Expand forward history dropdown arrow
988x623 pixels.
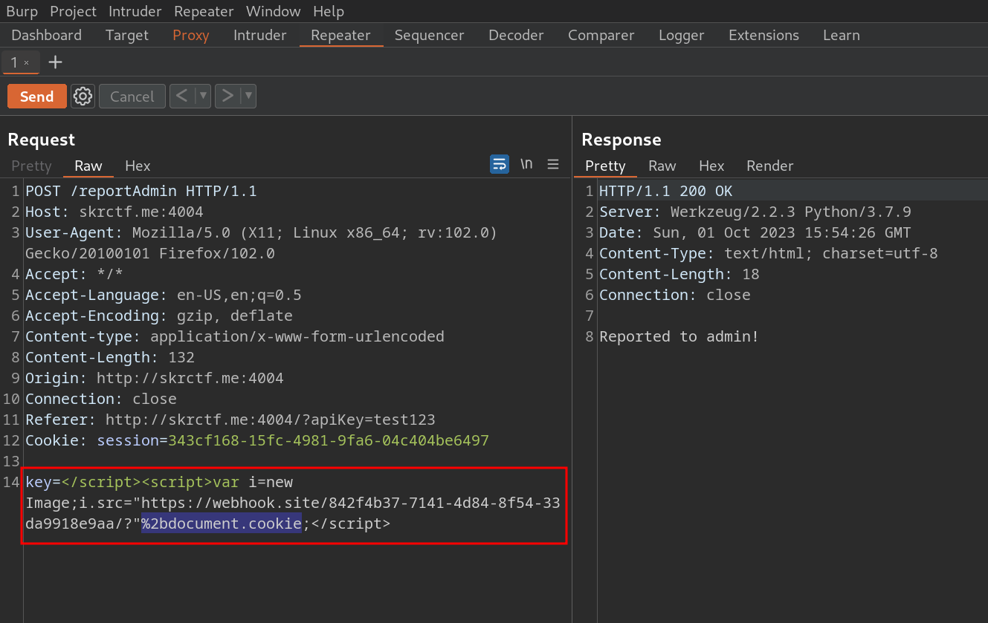pyautogui.click(x=248, y=96)
